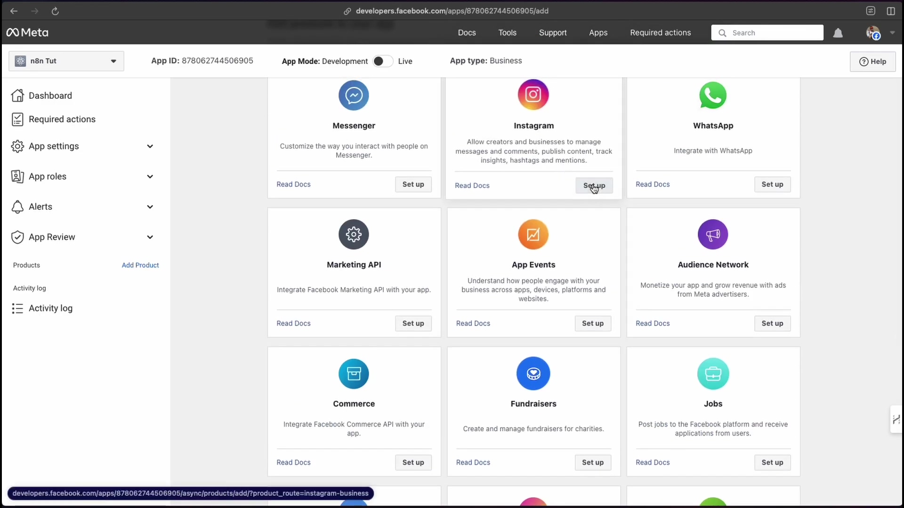904x508 pixels.
Task: Set up the WhatsApp product
Action: (772, 184)
